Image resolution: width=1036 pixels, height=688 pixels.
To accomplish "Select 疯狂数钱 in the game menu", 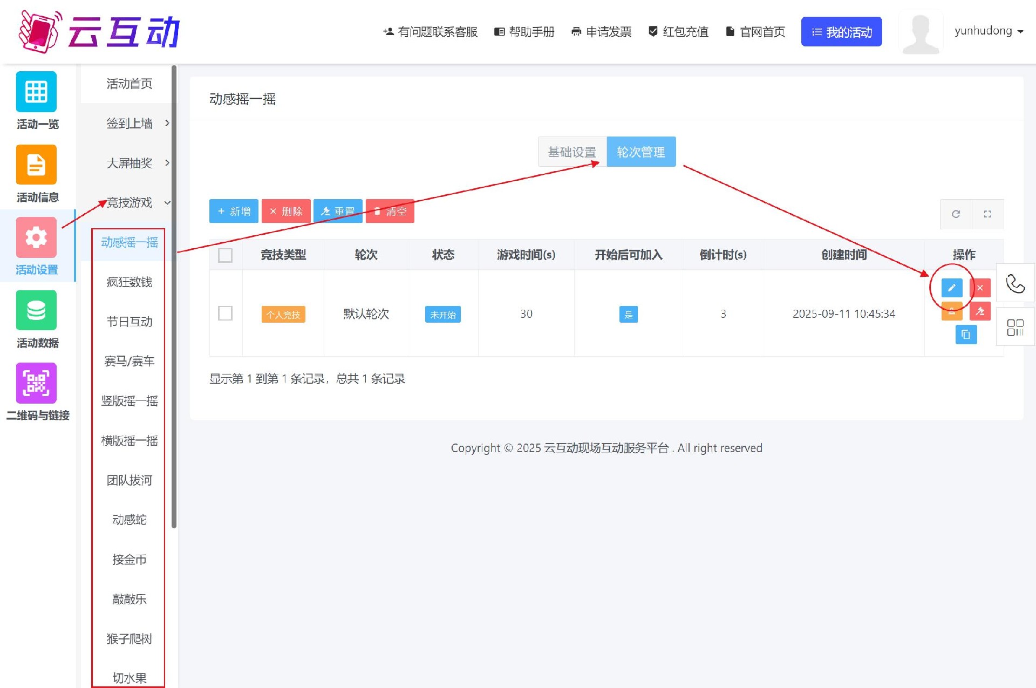I will (129, 282).
